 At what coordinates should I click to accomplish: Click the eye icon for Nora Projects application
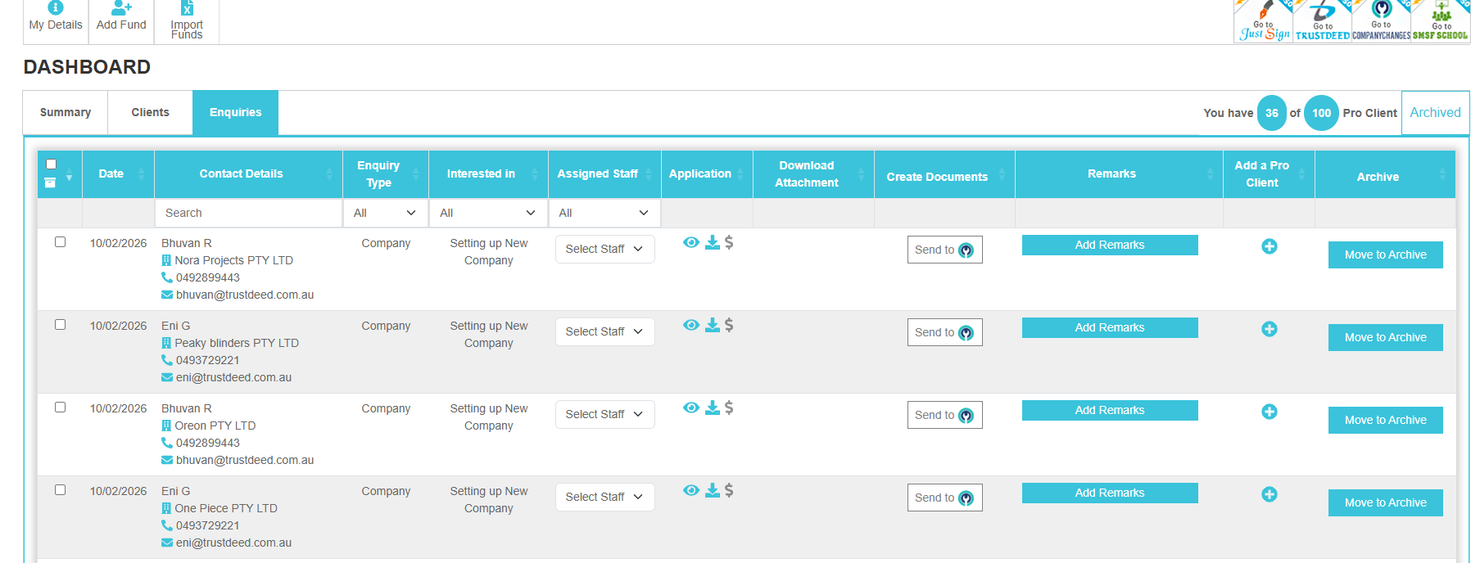[691, 242]
